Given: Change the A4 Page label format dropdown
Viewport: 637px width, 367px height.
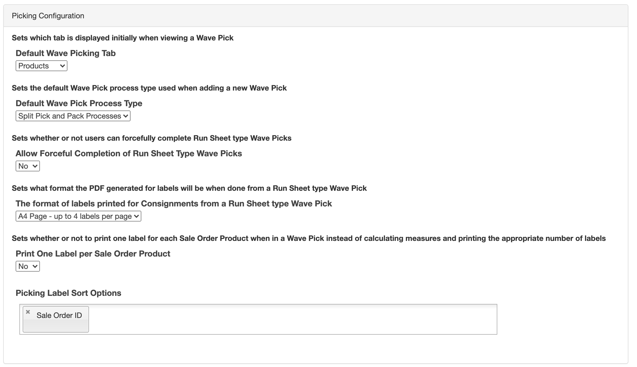Looking at the screenshot, I should point(78,216).
